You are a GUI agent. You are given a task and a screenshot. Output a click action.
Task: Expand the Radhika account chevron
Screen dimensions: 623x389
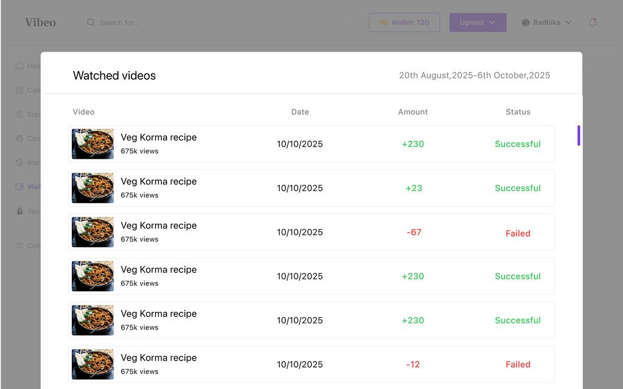coord(568,22)
